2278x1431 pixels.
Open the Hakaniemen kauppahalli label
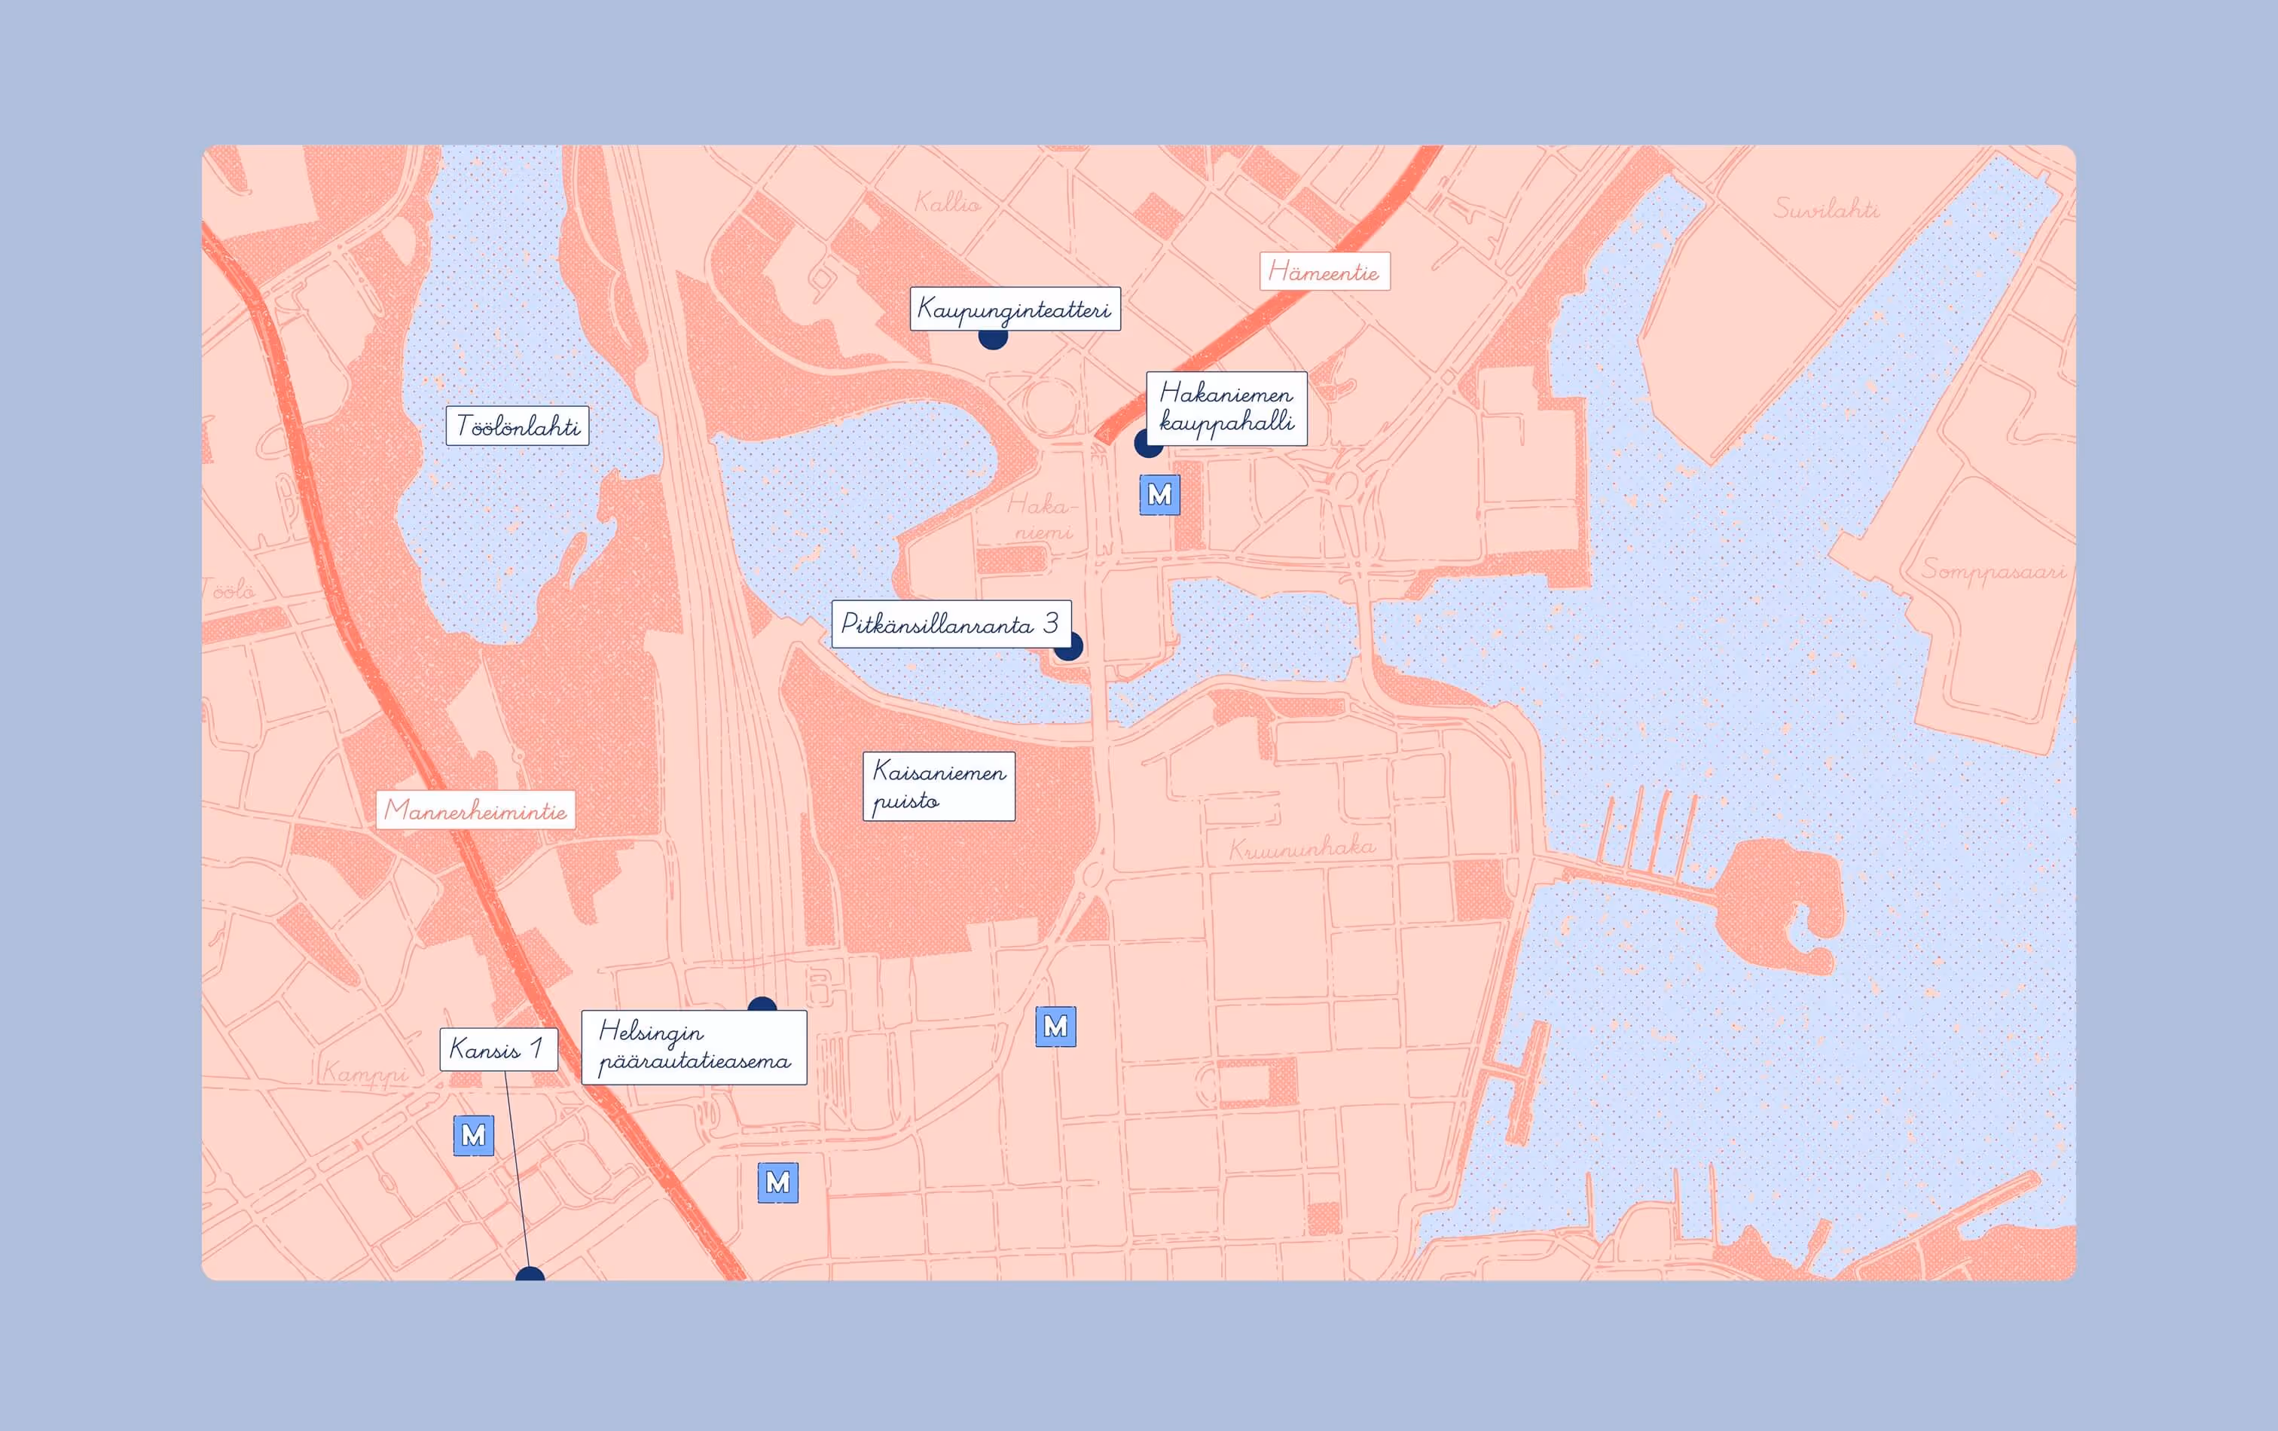(x=1226, y=408)
